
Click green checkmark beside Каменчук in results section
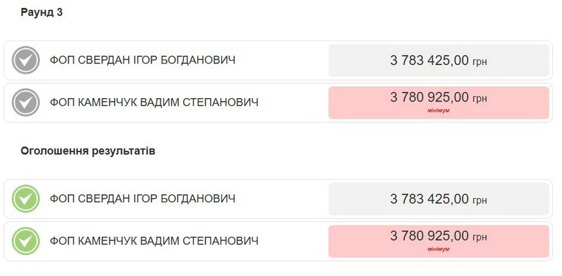click(26, 241)
